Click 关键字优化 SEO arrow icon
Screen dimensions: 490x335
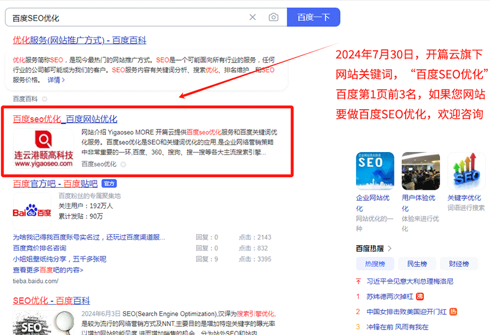click(466, 171)
